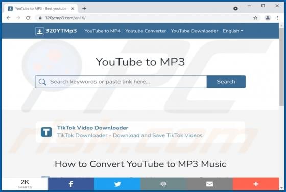Image resolution: width=286 pixels, height=192 pixels.
Task: Click the 320YTMp3 download logo icon
Action: (39, 31)
